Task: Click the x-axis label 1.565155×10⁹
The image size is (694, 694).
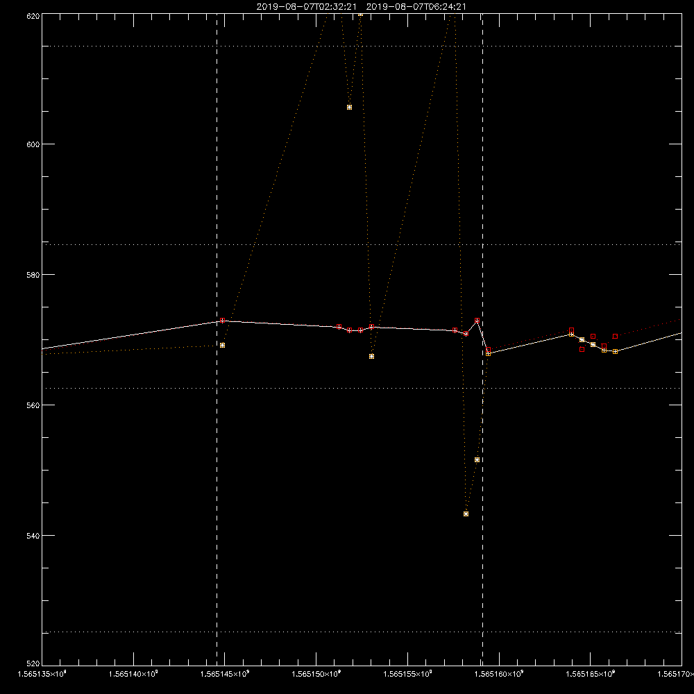Action: (x=407, y=674)
